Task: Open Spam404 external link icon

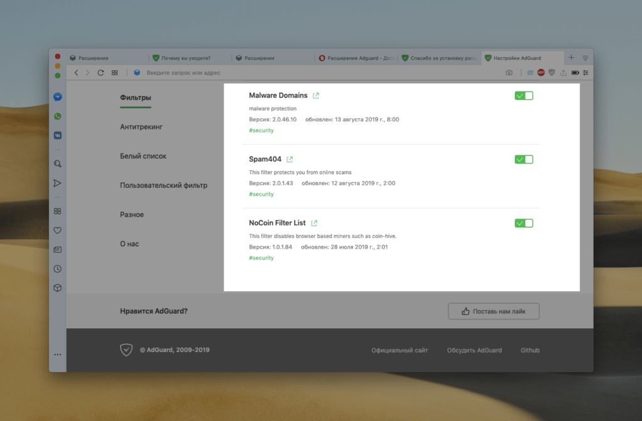Action: [290, 159]
